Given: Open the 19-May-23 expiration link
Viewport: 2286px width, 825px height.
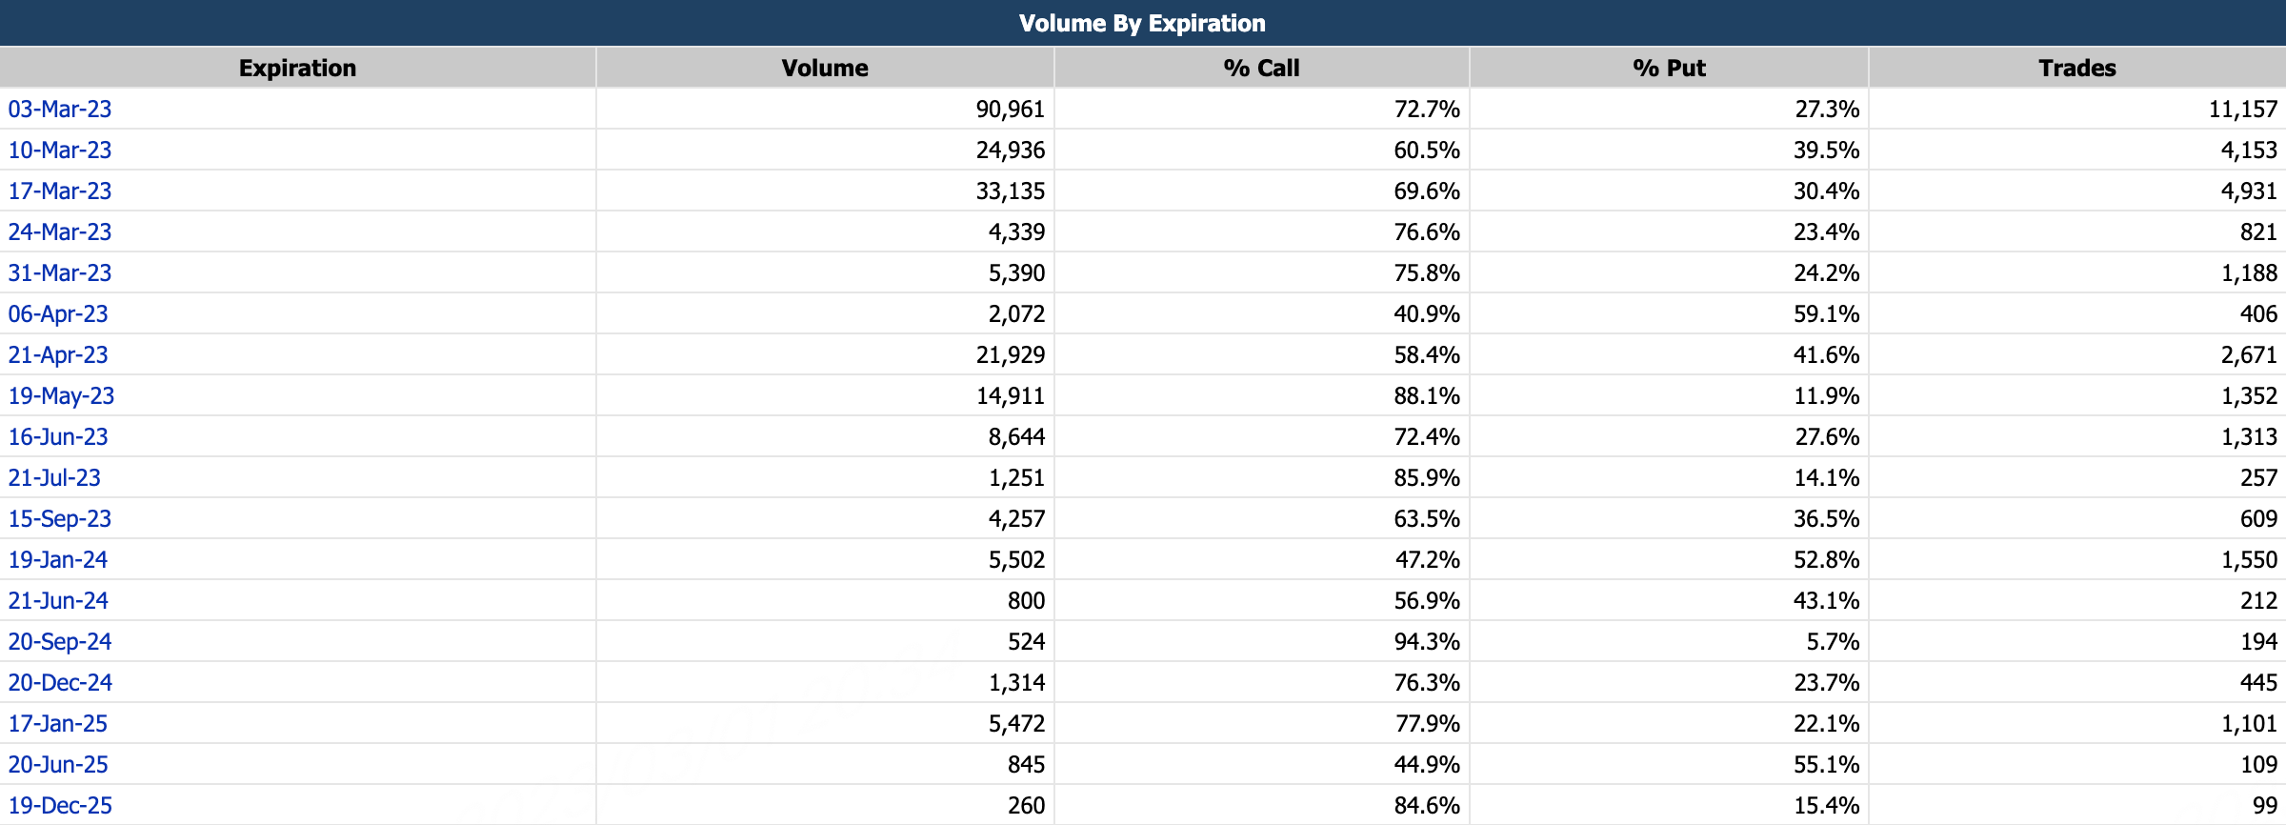Looking at the screenshot, I should click(61, 396).
